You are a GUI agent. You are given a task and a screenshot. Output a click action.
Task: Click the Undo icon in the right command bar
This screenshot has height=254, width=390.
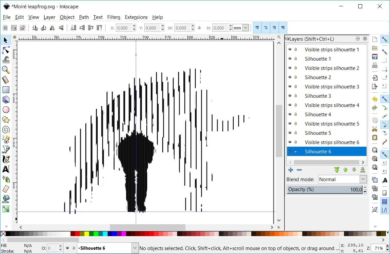374,99
